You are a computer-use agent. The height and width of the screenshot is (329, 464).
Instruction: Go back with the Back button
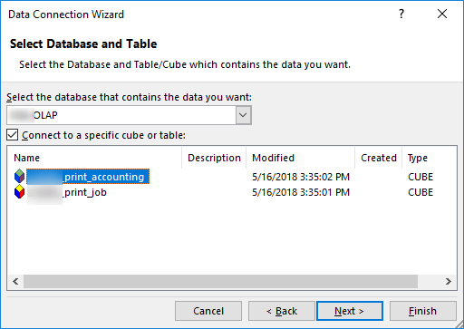282,311
